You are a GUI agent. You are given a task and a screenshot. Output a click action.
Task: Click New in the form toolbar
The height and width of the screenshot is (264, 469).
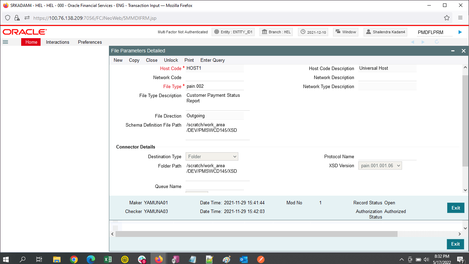tap(118, 60)
